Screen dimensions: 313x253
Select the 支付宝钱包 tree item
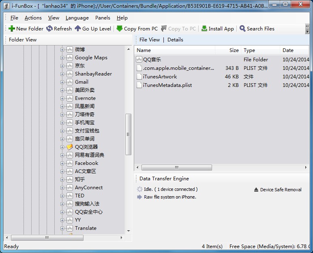pyautogui.click(x=87, y=131)
